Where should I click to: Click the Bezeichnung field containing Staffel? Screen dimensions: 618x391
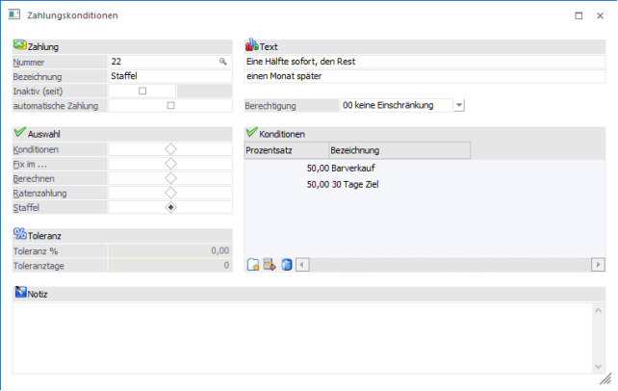169,76
